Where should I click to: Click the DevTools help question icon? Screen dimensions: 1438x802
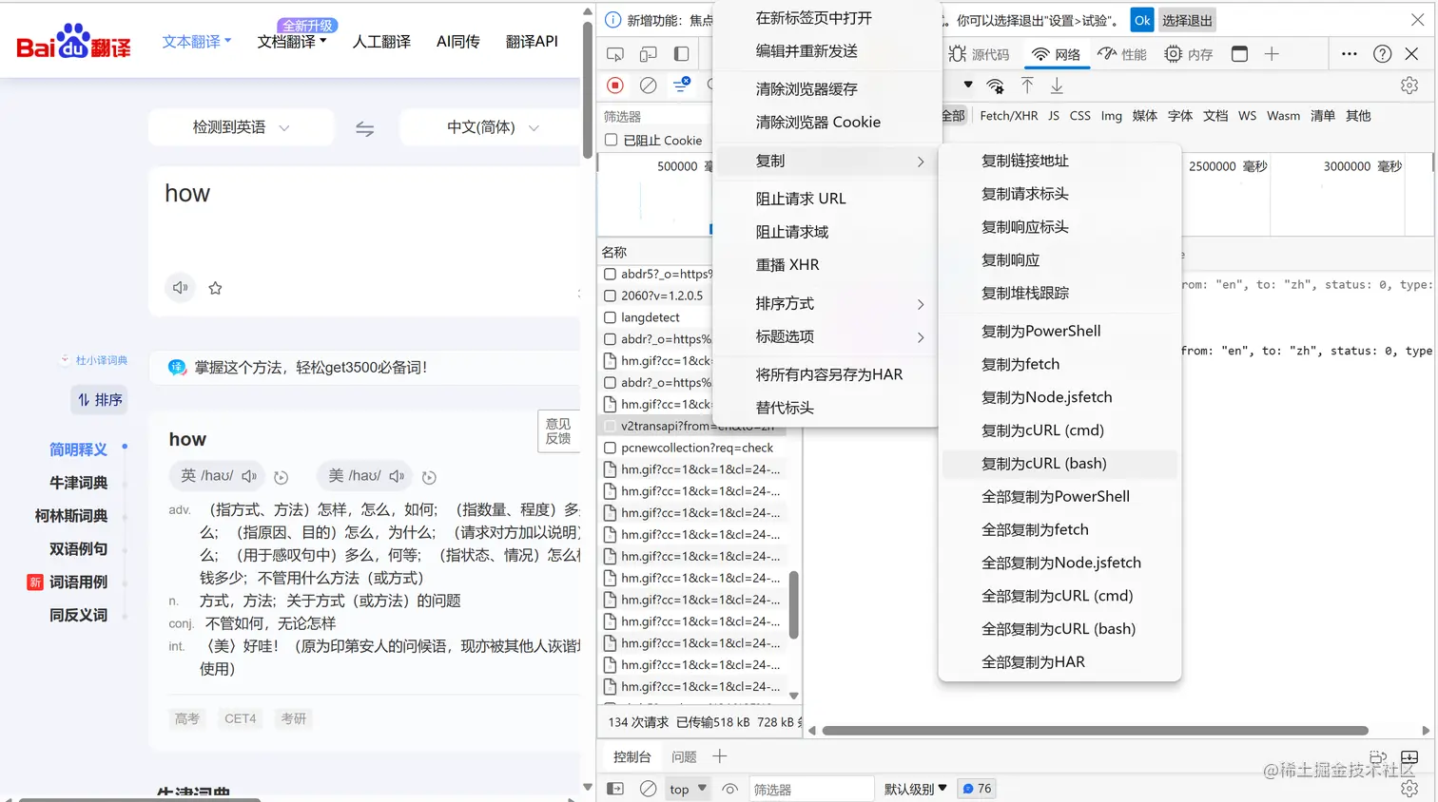pyautogui.click(x=1383, y=54)
